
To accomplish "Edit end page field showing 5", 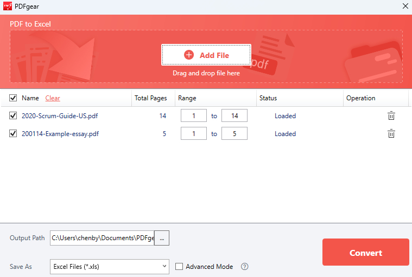I will point(234,133).
